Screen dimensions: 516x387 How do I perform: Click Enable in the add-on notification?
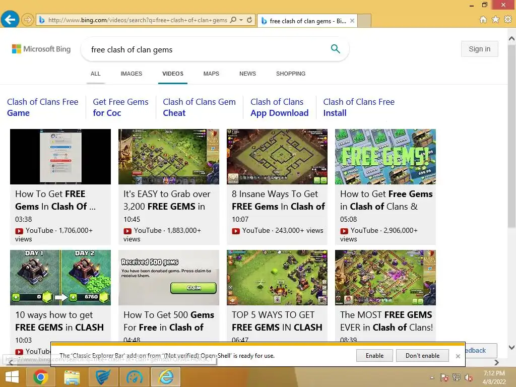(374, 356)
